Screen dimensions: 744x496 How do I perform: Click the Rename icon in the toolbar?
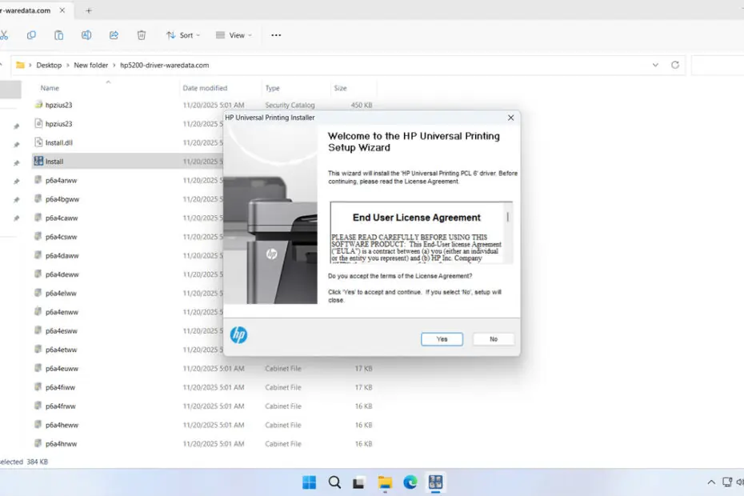click(86, 35)
